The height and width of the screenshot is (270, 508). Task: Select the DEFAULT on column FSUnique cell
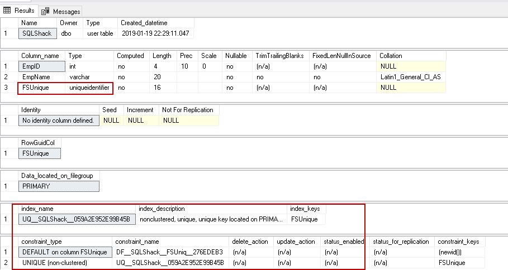64,252
